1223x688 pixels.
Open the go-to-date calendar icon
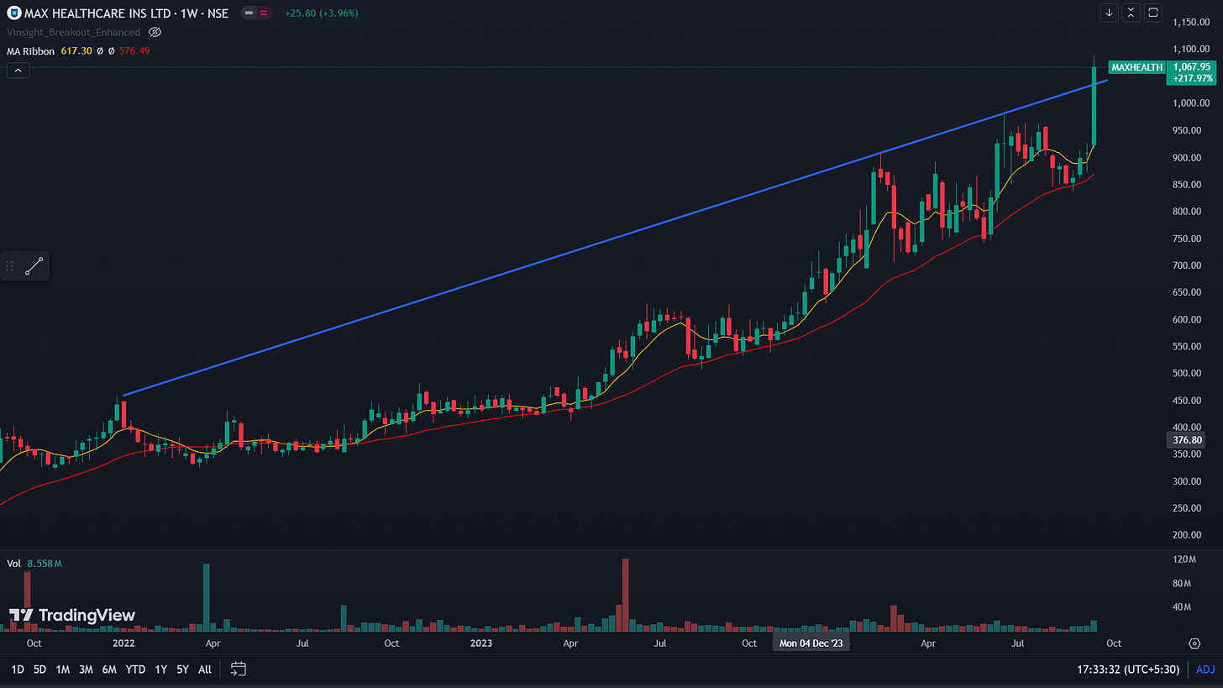click(238, 670)
